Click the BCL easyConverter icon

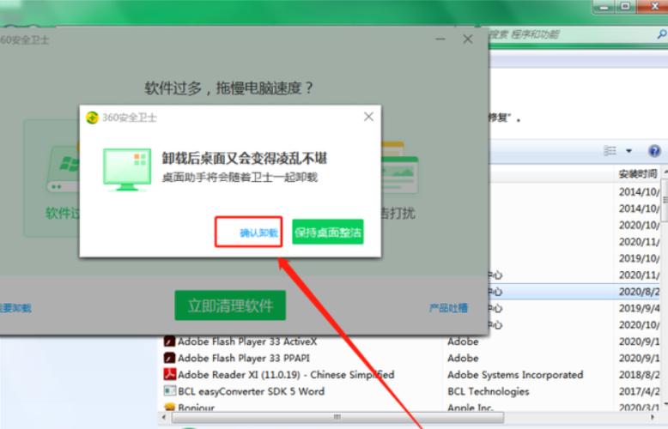click(x=169, y=391)
